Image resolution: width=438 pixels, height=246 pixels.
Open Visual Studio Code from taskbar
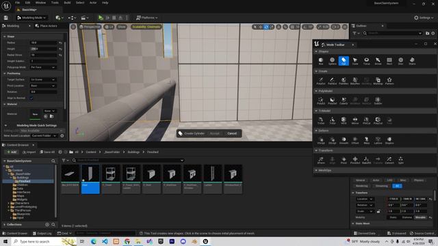pos(105,241)
